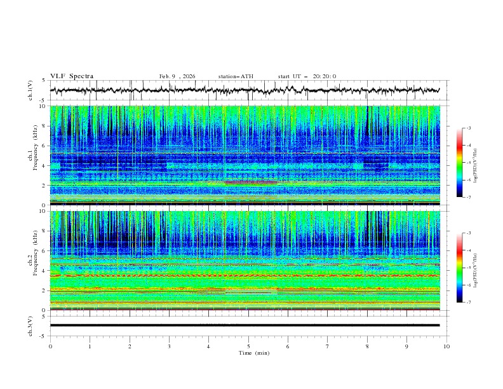The height and width of the screenshot is (389, 503).
Task: Click the log(PSD) units label beside ch.2 colorbar
Action: click(475, 271)
